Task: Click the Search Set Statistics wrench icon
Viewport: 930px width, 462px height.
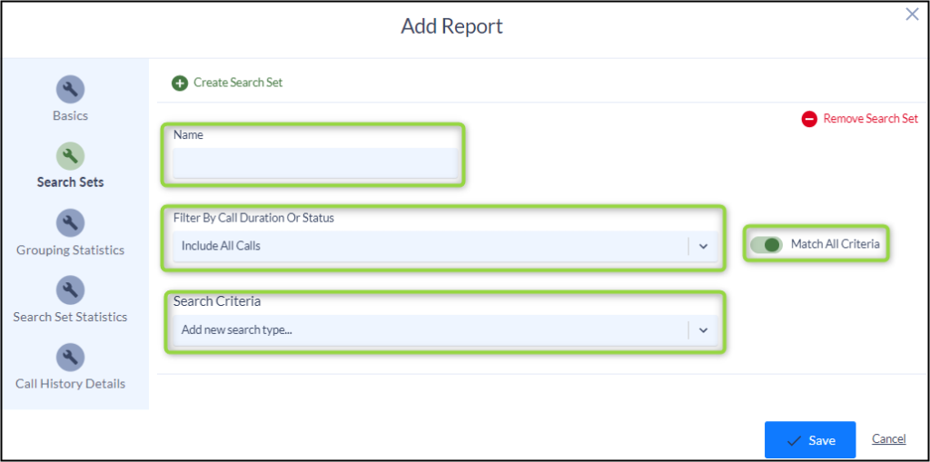Action: [x=70, y=290]
